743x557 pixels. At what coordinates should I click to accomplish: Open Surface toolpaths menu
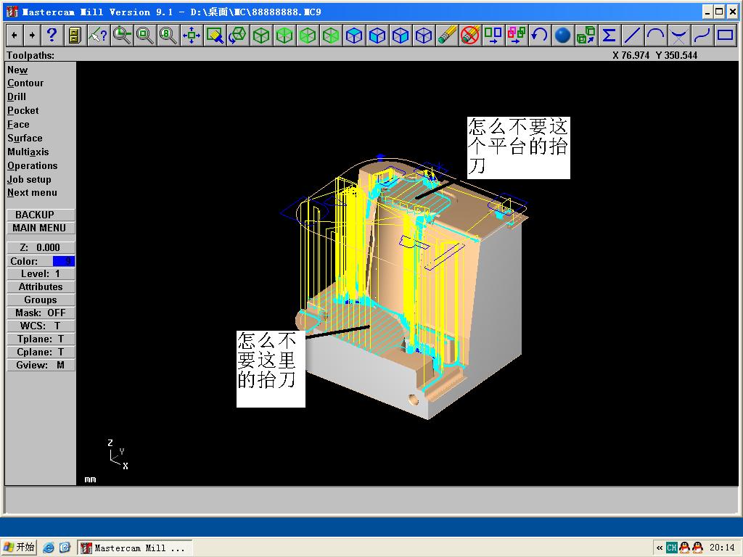click(x=25, y=138)
